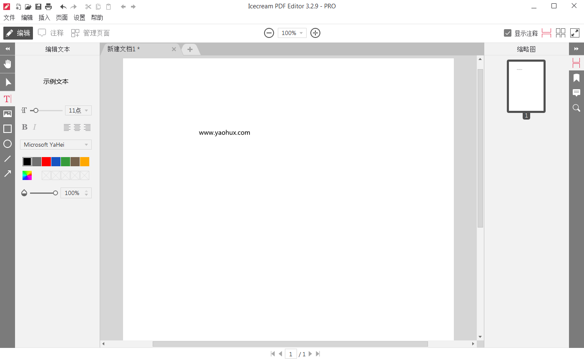Open the 11点 font size dropdown

pos(78,110)
